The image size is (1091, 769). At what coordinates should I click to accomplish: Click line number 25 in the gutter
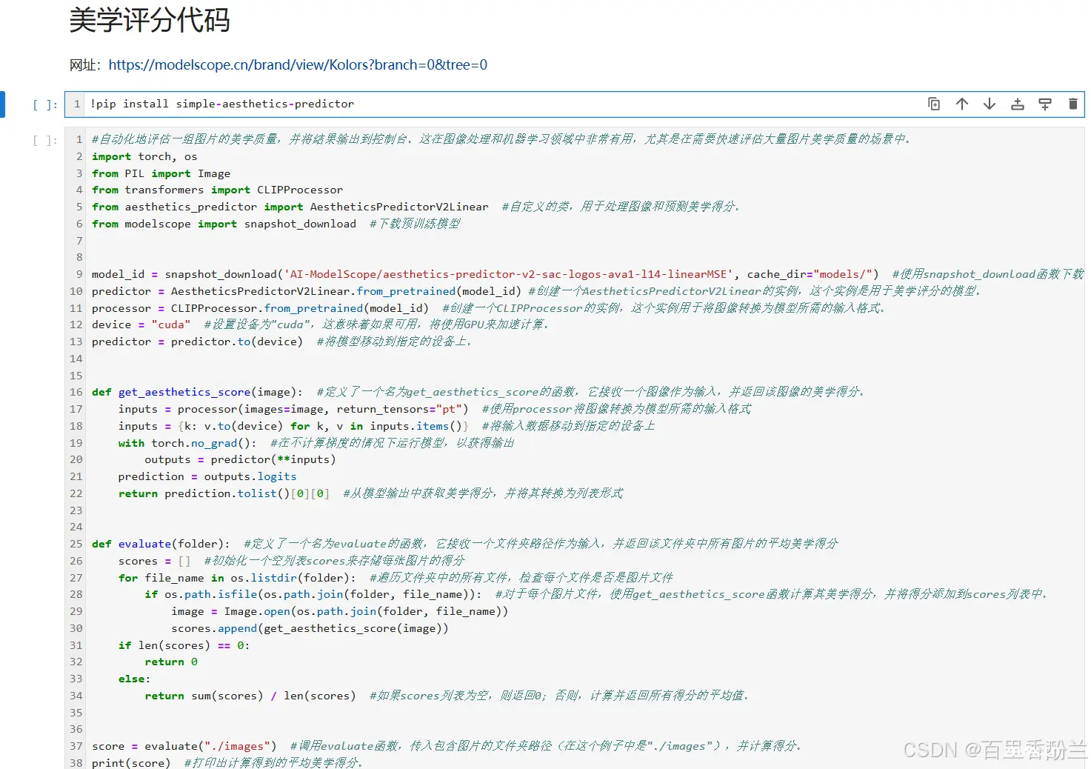tap(76, 544)
